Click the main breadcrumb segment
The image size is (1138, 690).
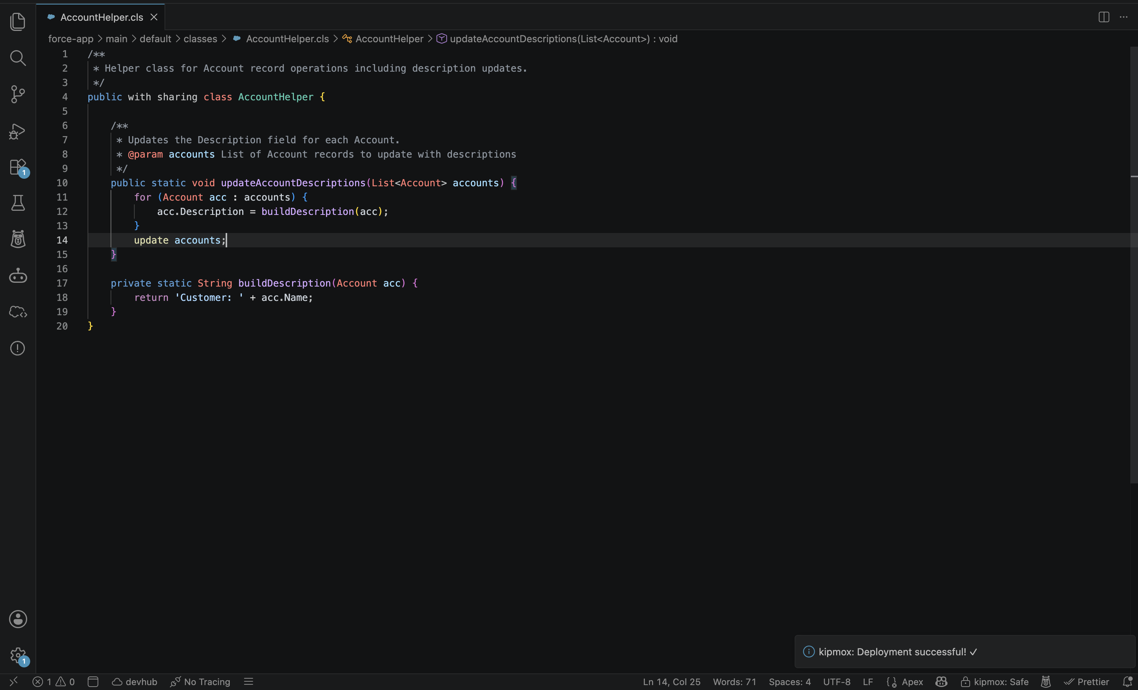click(x=116, y=39)
